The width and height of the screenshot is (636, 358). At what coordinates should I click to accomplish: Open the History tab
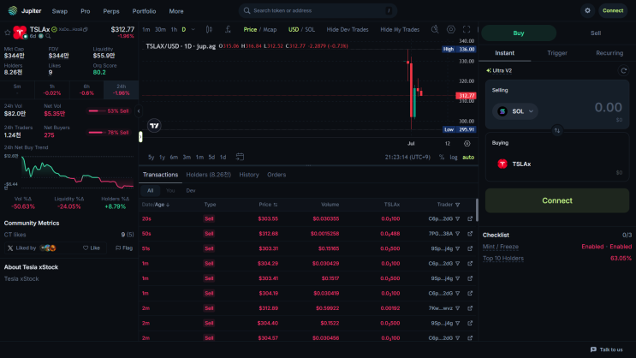pos(248,175)
